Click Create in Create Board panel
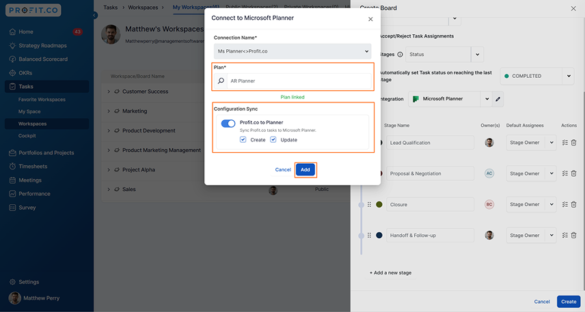 569,302
